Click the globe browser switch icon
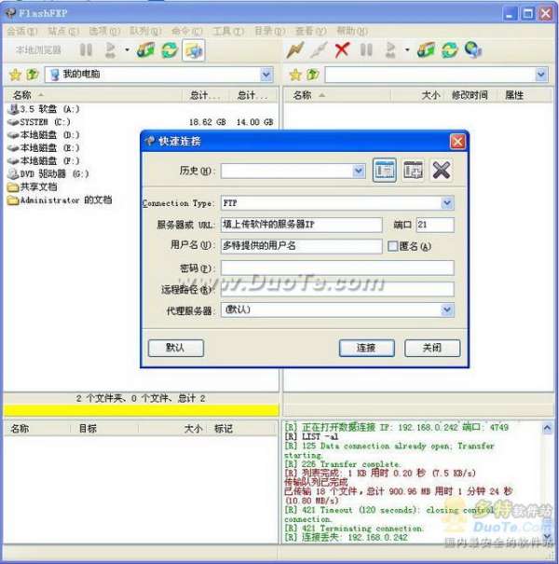The height and width of the screenshot is (564, 559). tap(473, 50)
